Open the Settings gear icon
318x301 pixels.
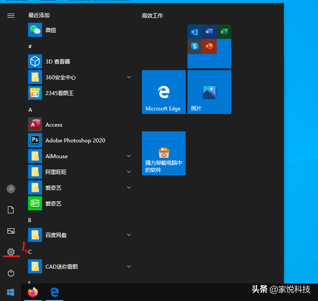pyautogui.click(x=11, y=252)
